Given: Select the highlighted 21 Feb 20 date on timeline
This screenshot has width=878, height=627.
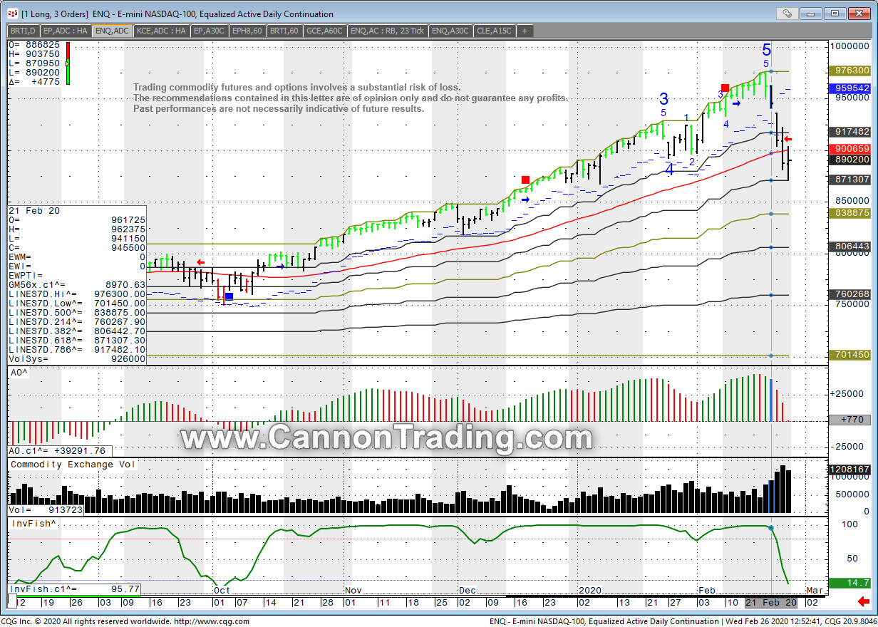Looking at the screenshot, I should click(771, 602).
